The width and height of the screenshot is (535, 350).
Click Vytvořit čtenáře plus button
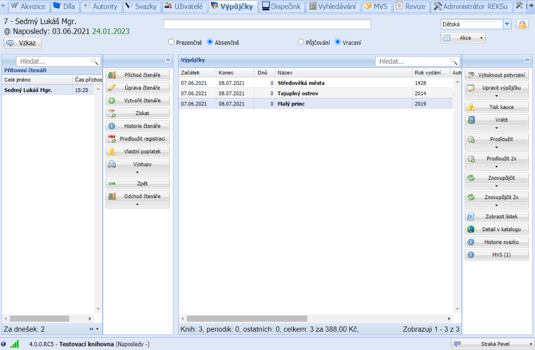137,101
